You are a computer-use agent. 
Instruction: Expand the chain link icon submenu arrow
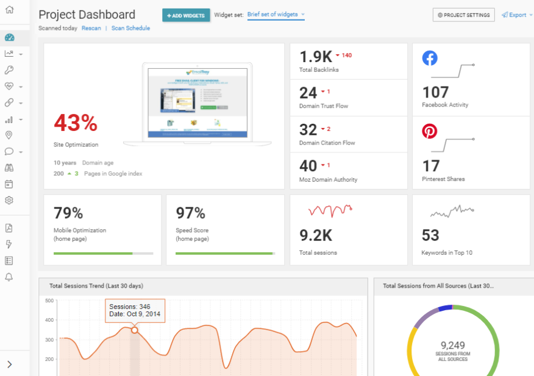(21, 104)
